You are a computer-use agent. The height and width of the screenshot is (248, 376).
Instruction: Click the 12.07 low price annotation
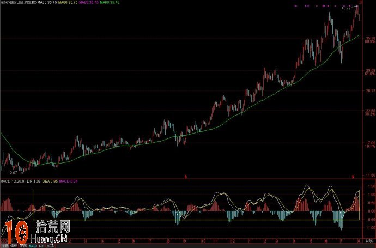(x=13, y=172)
